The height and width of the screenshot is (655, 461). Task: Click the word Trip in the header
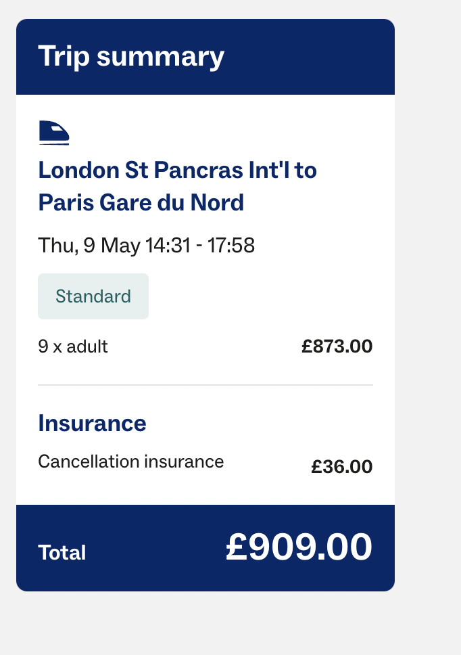coord(64,57)
